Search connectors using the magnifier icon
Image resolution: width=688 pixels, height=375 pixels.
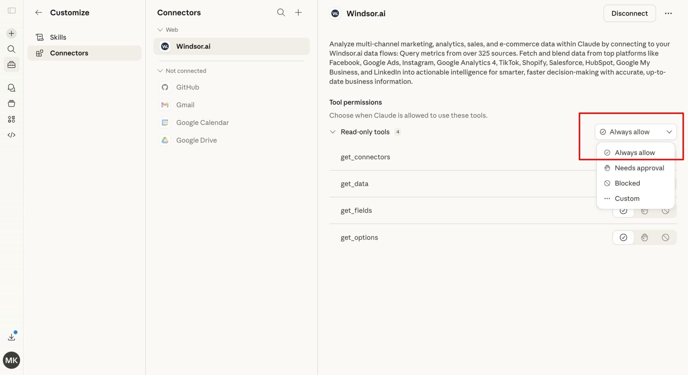coord(281,12)
